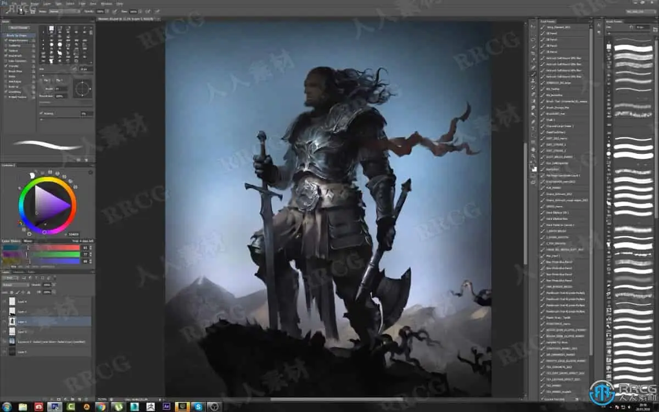Viewport: 659px width, 412px height.
Task: Select the Rectangular Marquee tool
Action: (x=533, y=33)
